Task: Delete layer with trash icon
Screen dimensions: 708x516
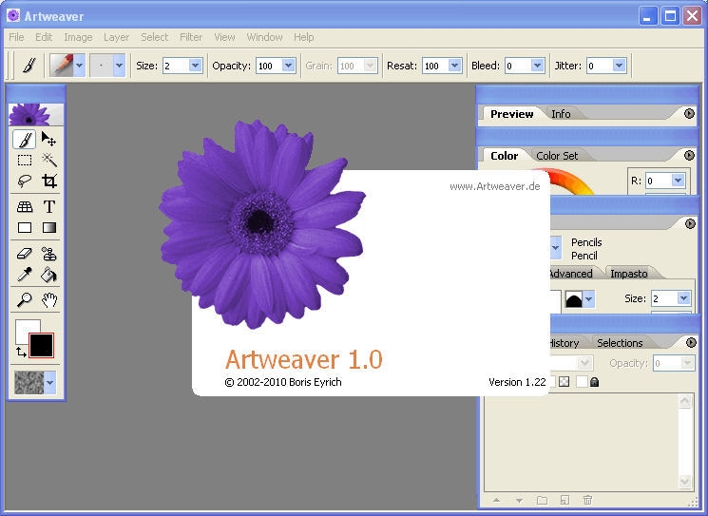Action: click(x=587, y=500)
